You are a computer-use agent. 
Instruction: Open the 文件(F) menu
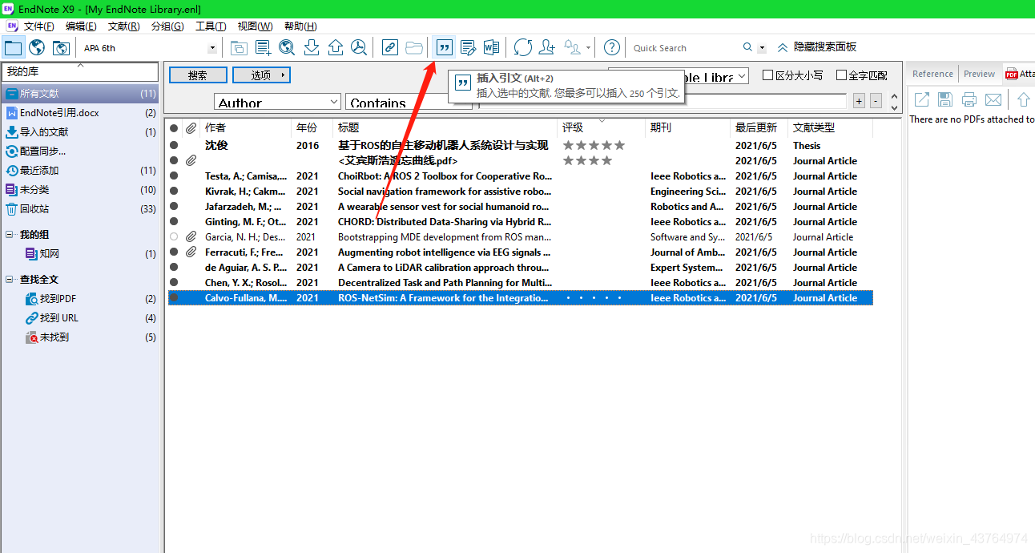point(38,26)
